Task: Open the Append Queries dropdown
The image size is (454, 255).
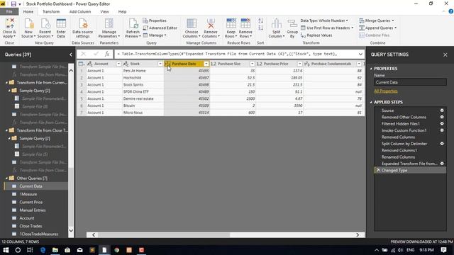Action: point(378,28)
